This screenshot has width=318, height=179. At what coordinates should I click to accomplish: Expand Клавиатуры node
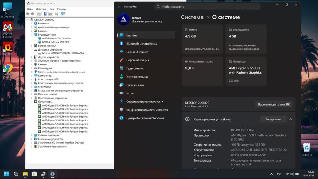31,68
